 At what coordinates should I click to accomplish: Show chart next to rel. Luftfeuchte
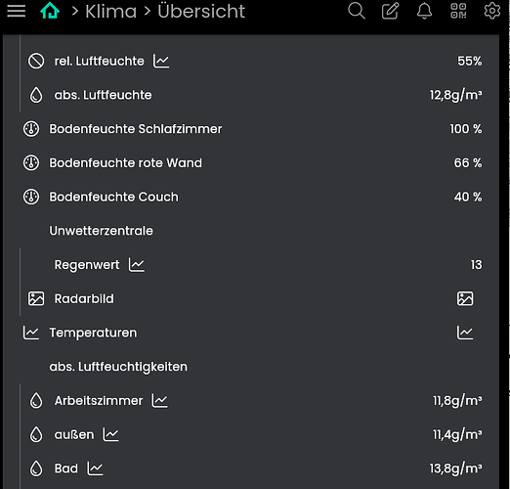pos(161,61)
